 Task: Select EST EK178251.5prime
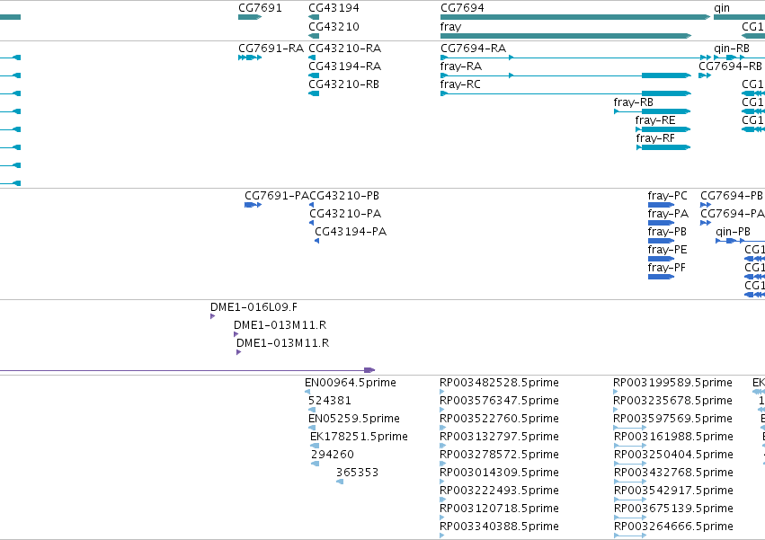(315, 446)
